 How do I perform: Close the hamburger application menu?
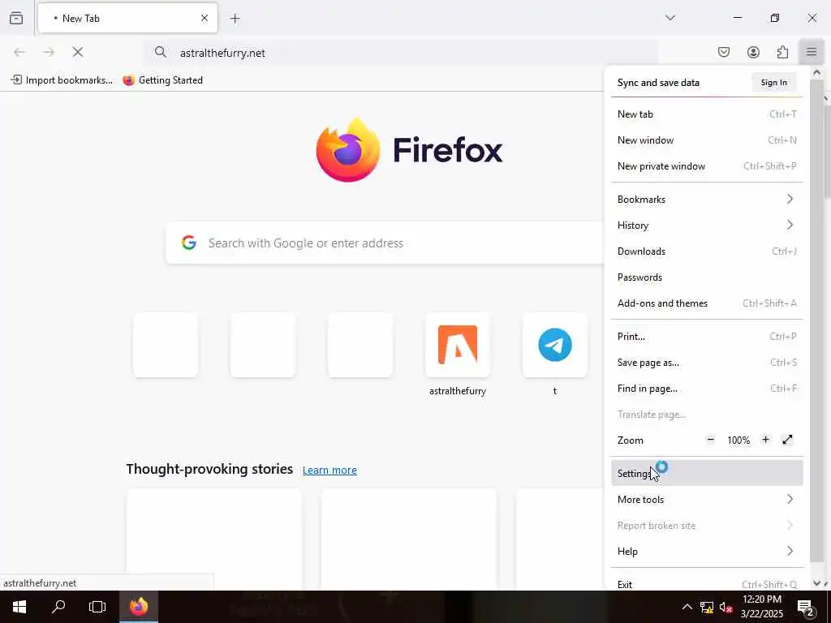tap(811, 52)
